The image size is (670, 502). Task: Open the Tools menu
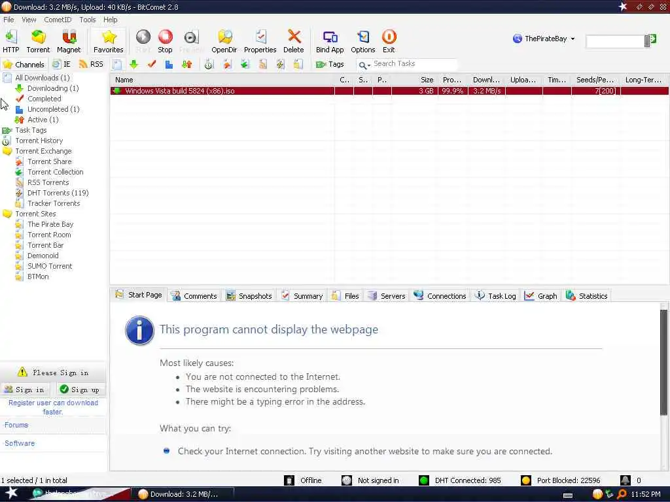(x=87, y=20)
